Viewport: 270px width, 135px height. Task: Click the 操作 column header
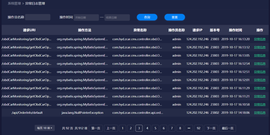point(260,30)
